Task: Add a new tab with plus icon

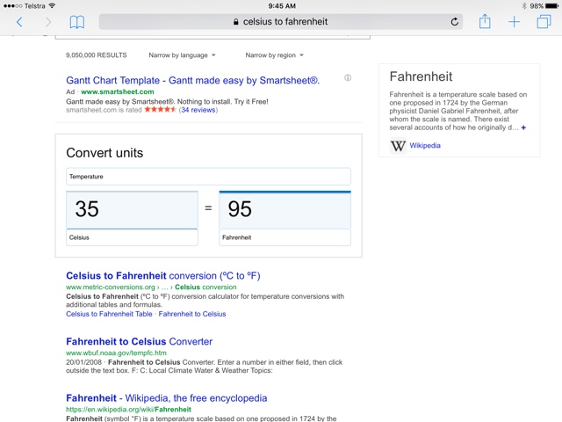Action: point(514,22)
